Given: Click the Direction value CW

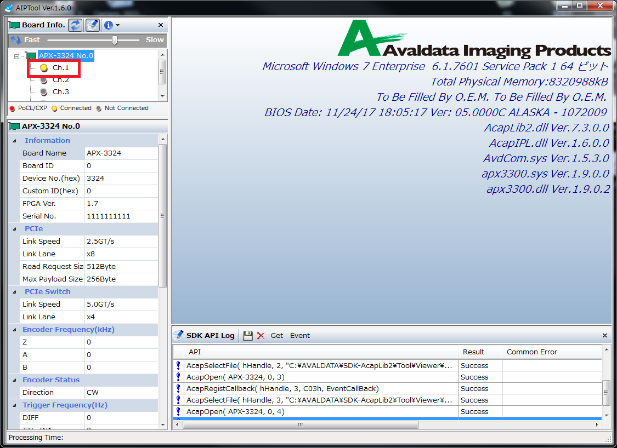Looking at the screenshot, I should (x=121, y=393).
